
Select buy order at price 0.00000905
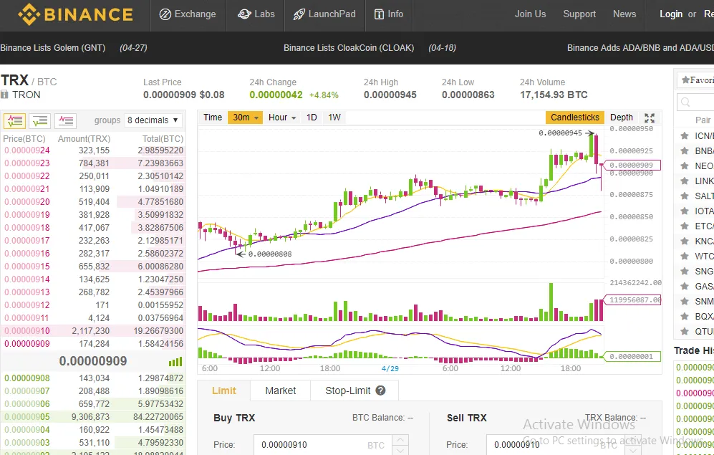[93, 417]
